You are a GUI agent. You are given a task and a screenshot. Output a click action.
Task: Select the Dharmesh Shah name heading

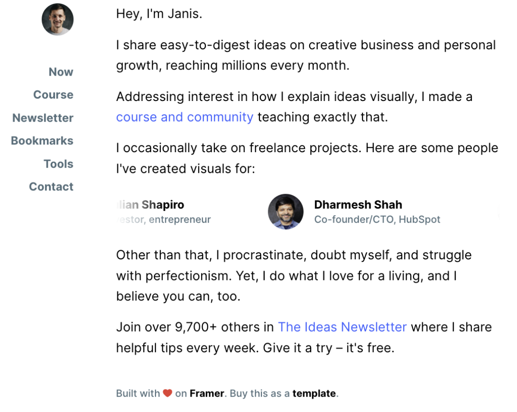click(x=358, y=205)
